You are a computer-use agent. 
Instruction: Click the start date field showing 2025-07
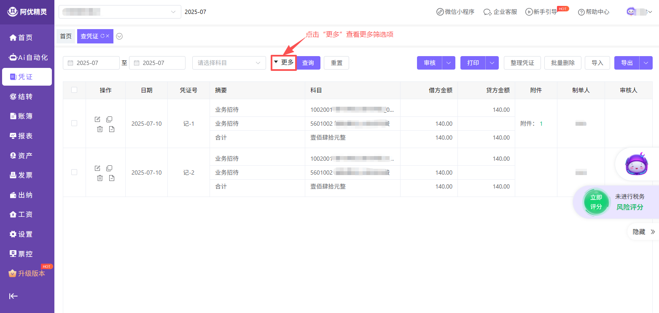click(91, 63)
